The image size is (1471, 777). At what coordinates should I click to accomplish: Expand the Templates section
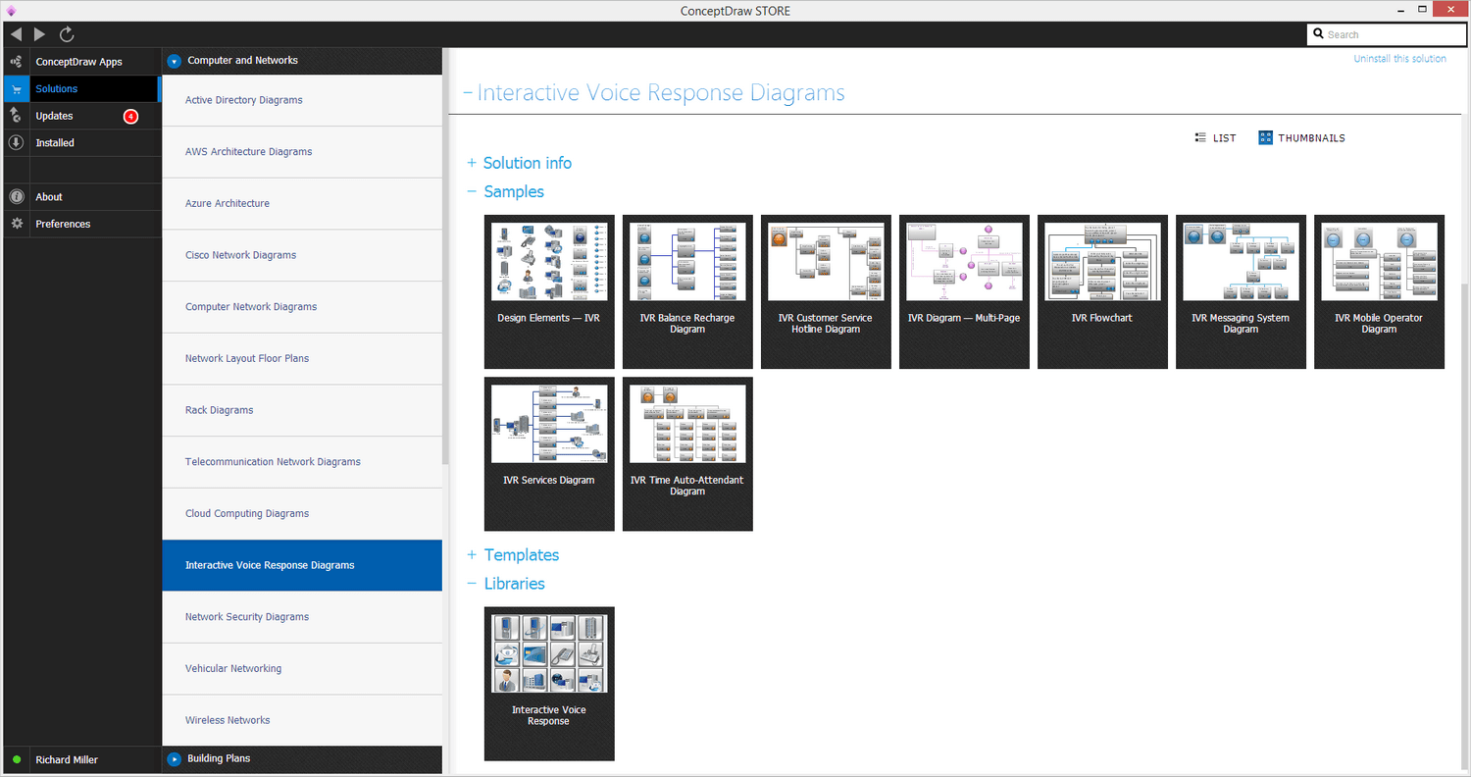tap(472, 555)
